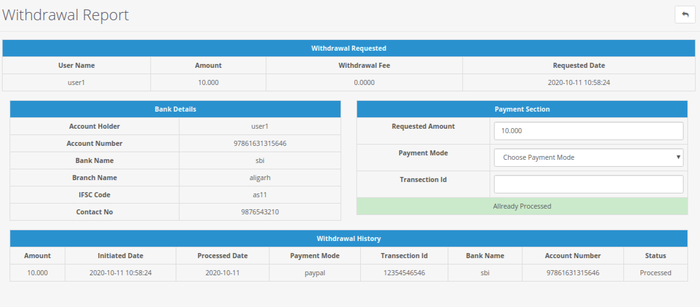Click the Contact No value 9876543210
Viewport: 700px width, 307px height.
point(260,212)
